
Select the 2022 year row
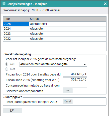click(55, 39)
